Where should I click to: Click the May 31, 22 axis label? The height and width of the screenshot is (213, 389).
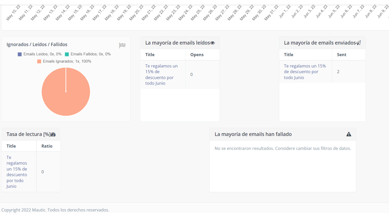[271, 13]
